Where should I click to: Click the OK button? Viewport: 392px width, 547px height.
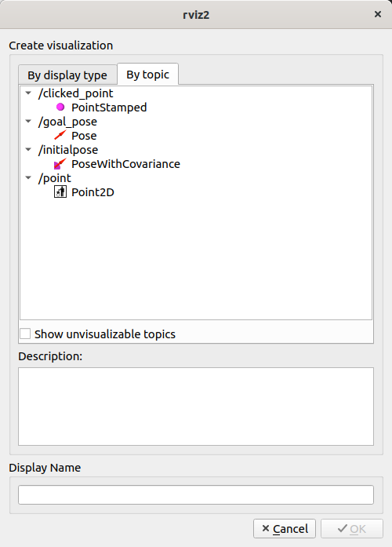tap(352, 528)
